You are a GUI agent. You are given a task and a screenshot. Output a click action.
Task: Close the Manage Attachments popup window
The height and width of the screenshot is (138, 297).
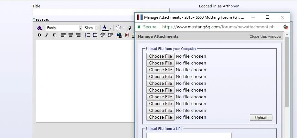[x=282, y=17]
